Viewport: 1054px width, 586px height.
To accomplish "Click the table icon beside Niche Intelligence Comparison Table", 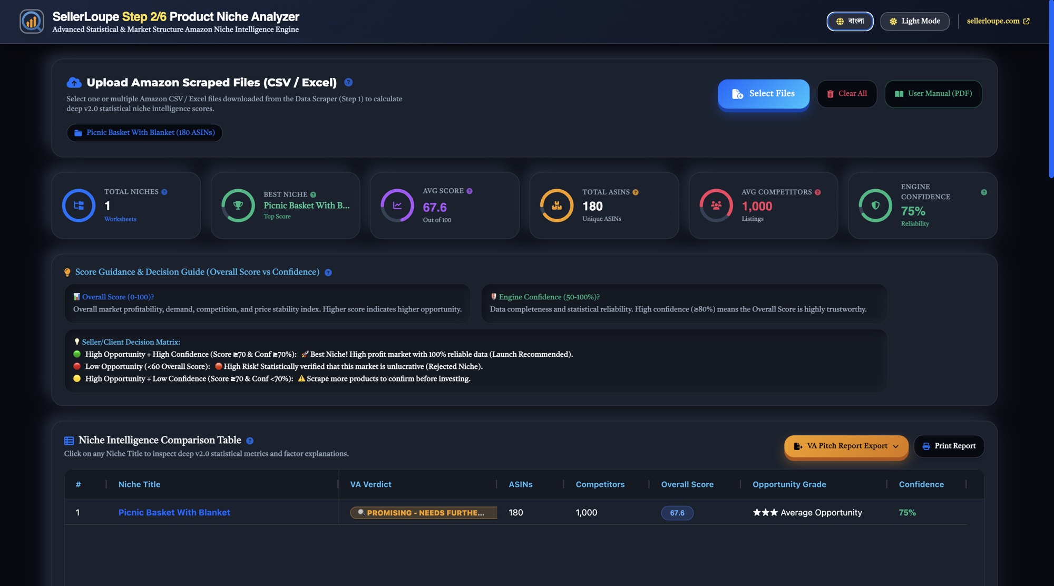I will pyautogui.click(x=69, y=441).
